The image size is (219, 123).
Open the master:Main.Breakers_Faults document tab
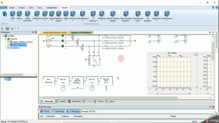(x=55, y=32)
